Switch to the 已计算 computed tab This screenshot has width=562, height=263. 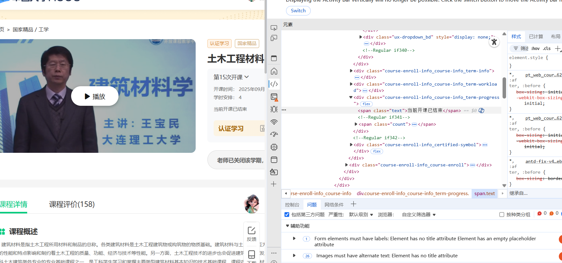coord(536,37)
